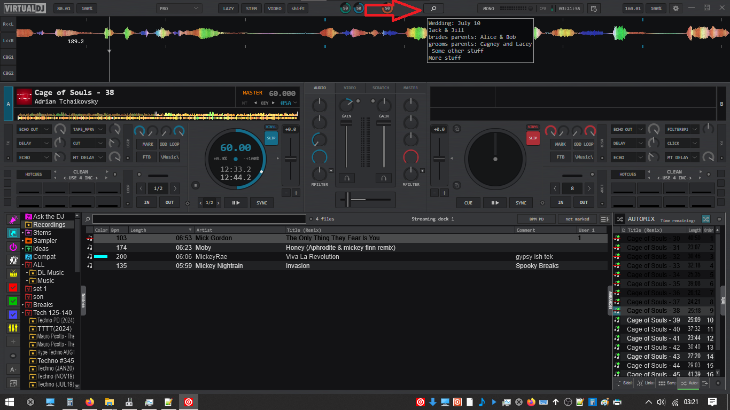
Task: Switch to the AUDIO mixer tab
Action: tap(320, 88)
